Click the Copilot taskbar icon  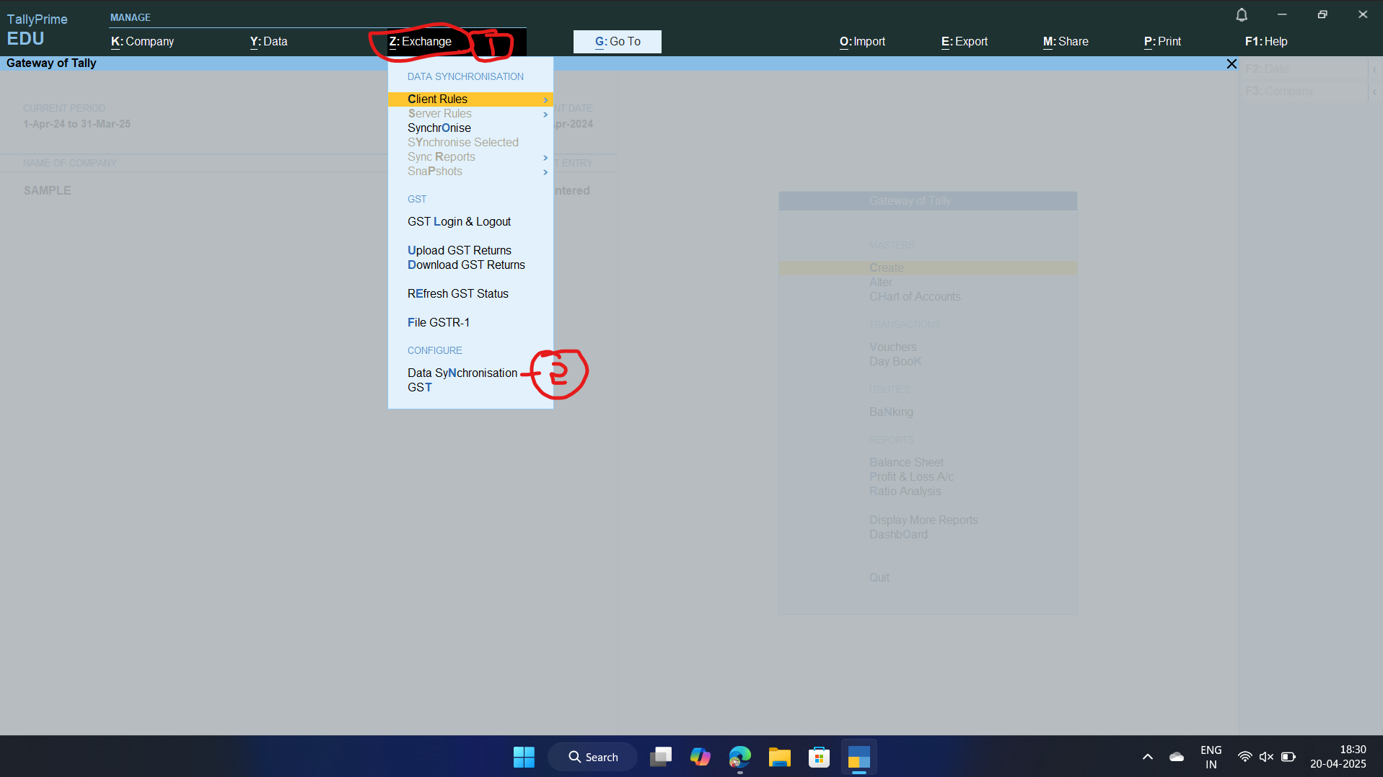click(700, 757)
